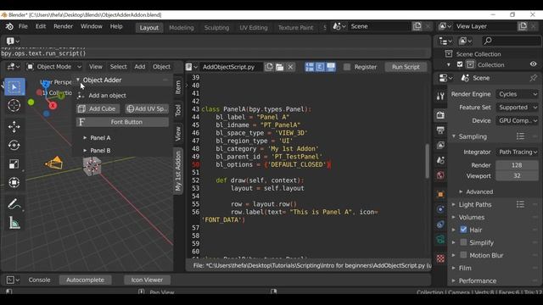Toggle Collection exclude checkbox in outliner
The height and width of the screenshot is (305, 543).
460,64
